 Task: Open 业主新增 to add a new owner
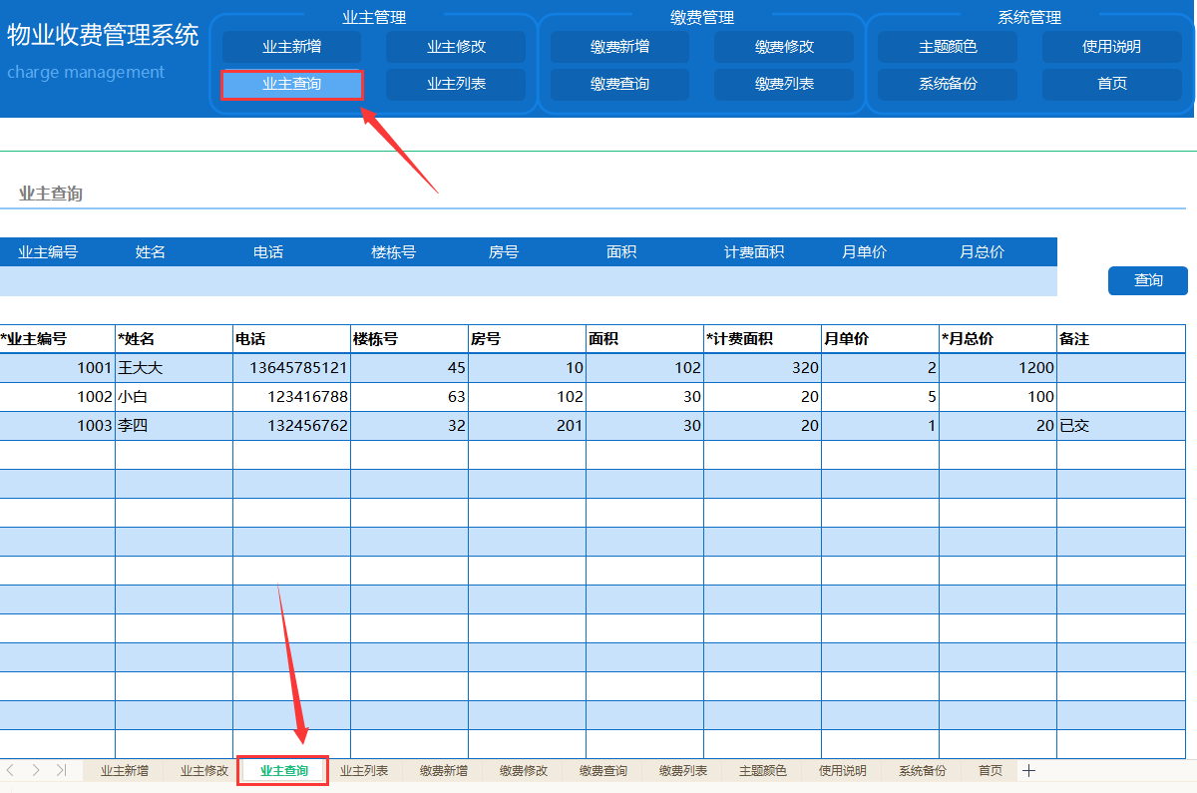click(x=292, y=46)
